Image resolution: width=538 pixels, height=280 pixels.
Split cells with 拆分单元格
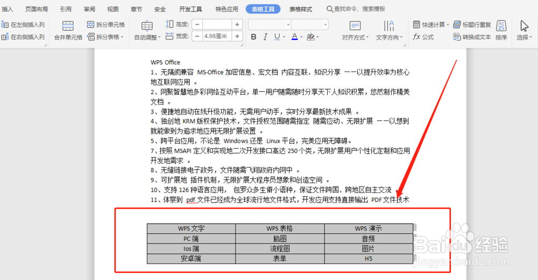click(x=105, y=25)
